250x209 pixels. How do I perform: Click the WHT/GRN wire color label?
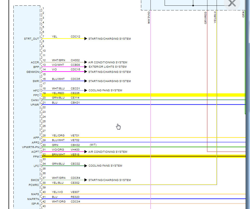[x=59, y=178]
